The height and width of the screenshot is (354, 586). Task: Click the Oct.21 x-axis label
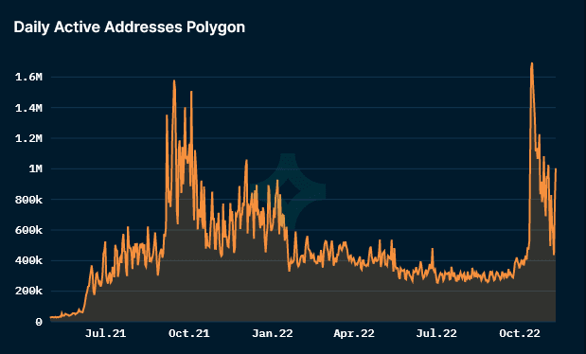188,333
